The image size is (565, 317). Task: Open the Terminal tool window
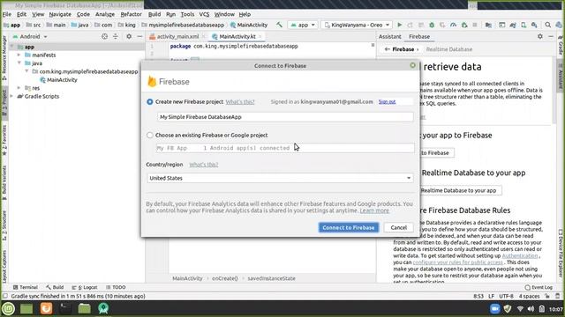pos(26,287)
